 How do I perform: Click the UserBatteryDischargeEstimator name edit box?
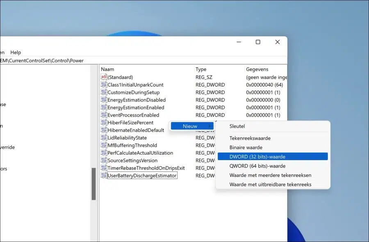[142, 176]
